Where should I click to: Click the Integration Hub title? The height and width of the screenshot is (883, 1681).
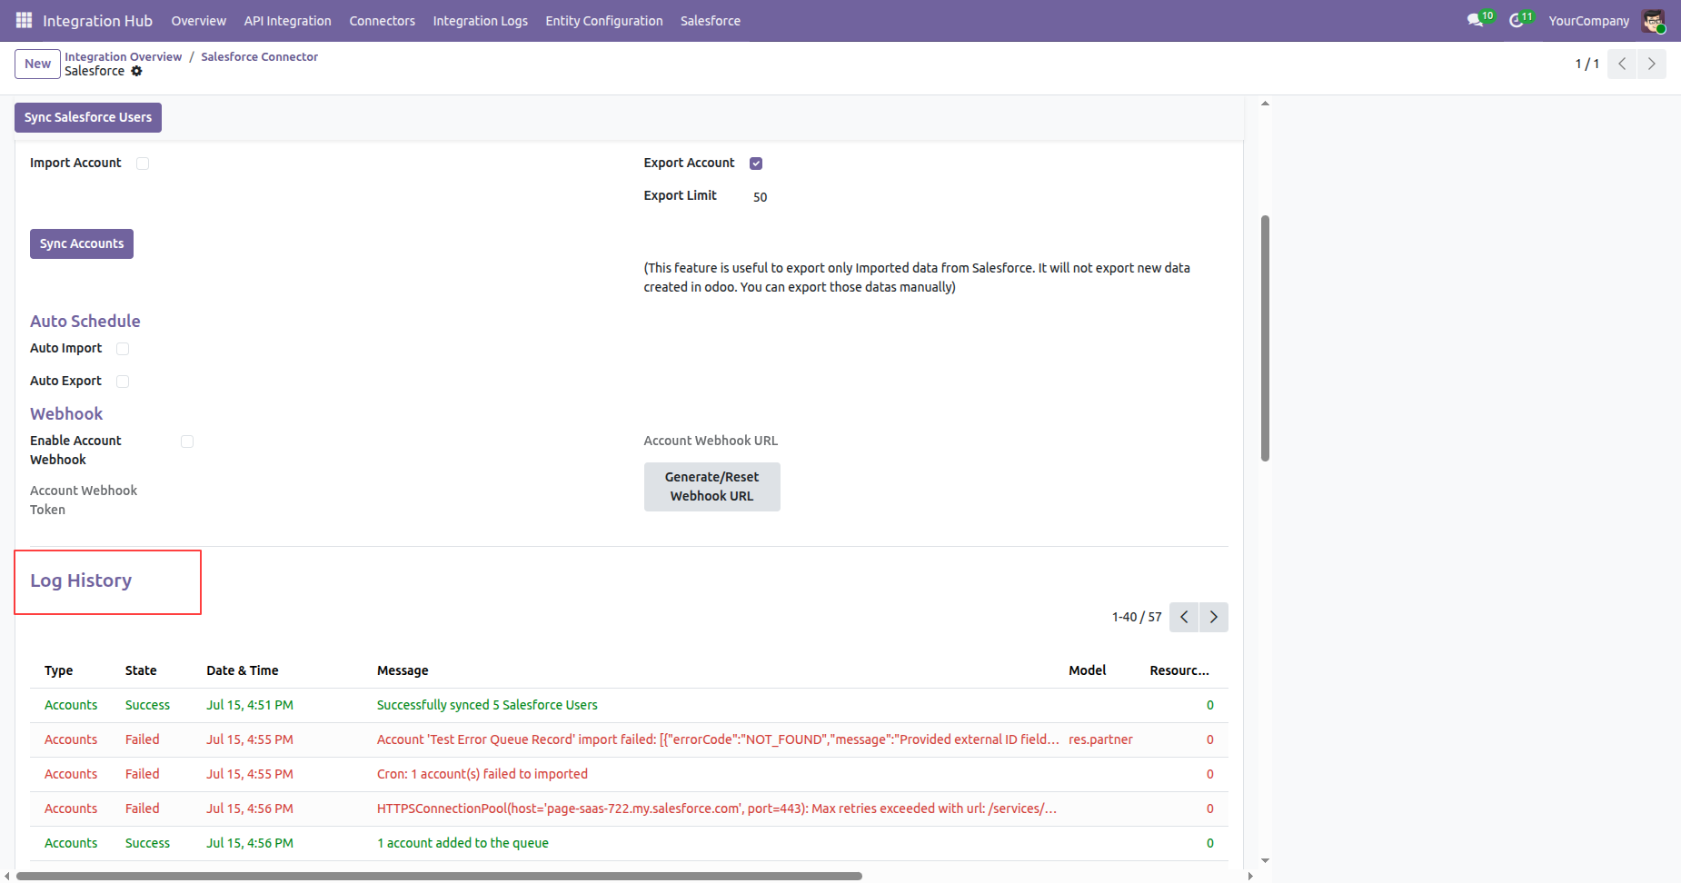[97, 21]
